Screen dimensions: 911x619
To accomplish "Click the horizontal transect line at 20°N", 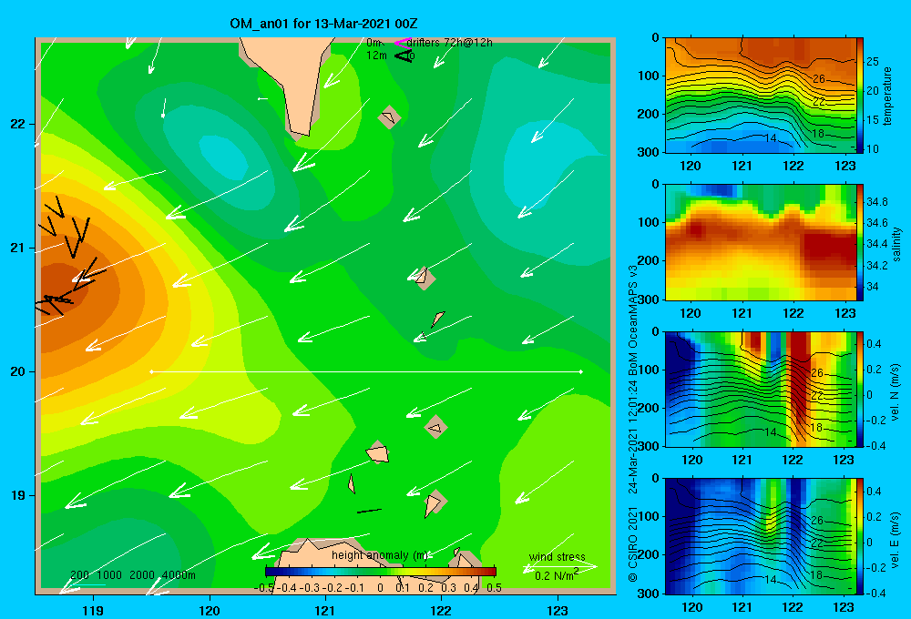I will [366, 371].
